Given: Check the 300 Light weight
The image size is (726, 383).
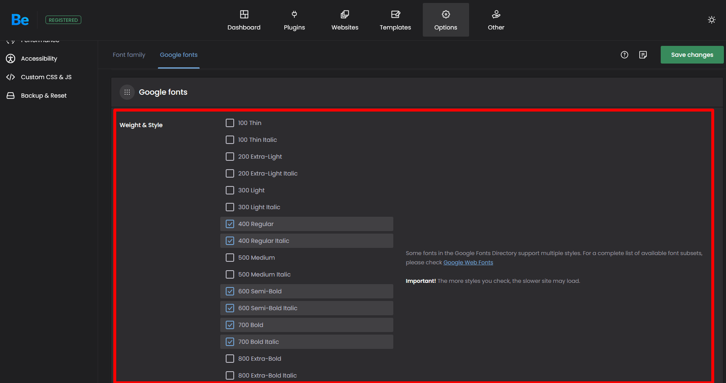Looking at the screenshot, I should pos(230,190).
